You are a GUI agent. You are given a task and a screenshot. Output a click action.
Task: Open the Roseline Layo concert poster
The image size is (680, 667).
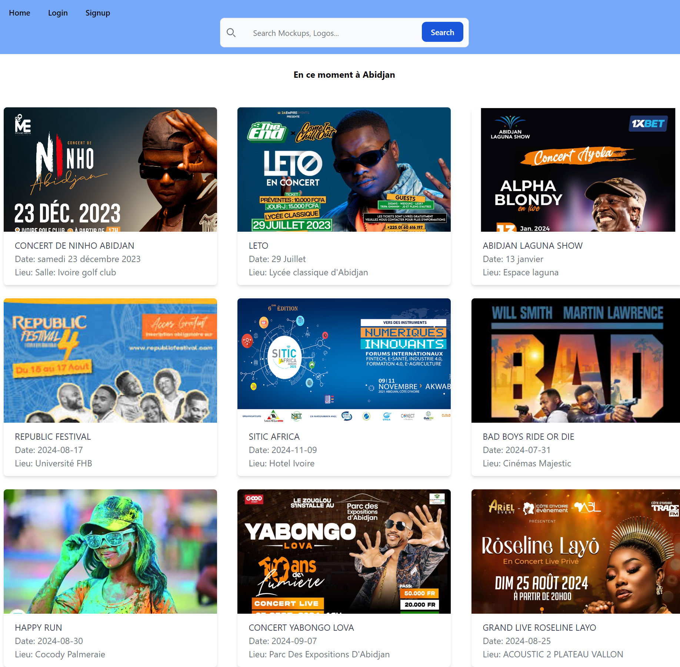click(576, 552)
